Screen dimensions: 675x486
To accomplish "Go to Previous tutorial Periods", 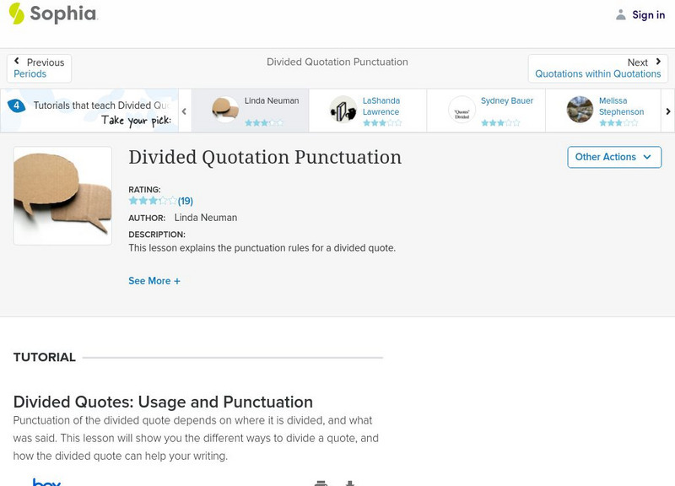I will pyautogui.click(x=39, y=68).
